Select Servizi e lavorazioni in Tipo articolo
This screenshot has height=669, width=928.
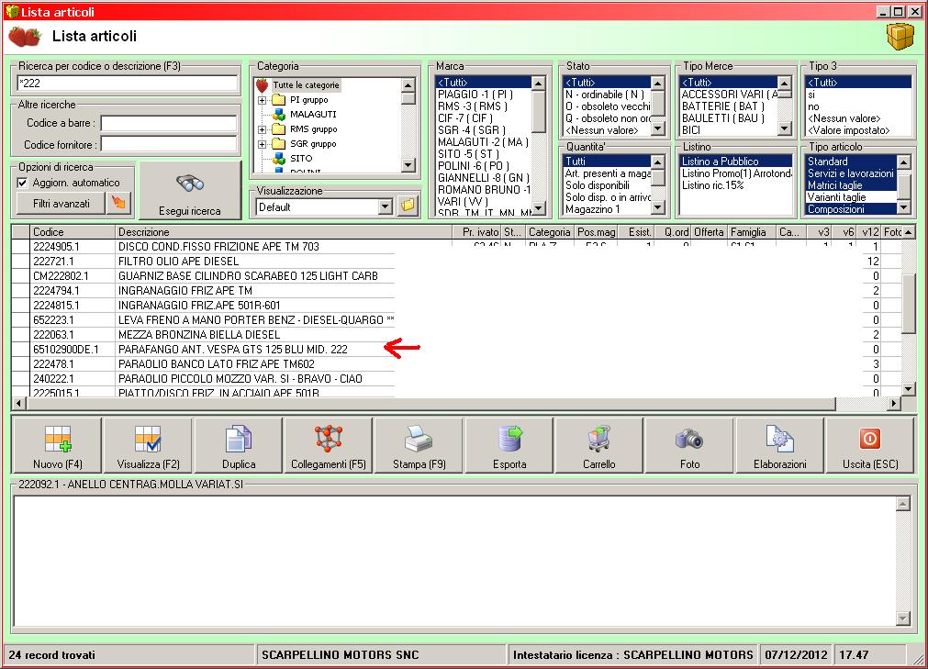click(x=851, y=173)
